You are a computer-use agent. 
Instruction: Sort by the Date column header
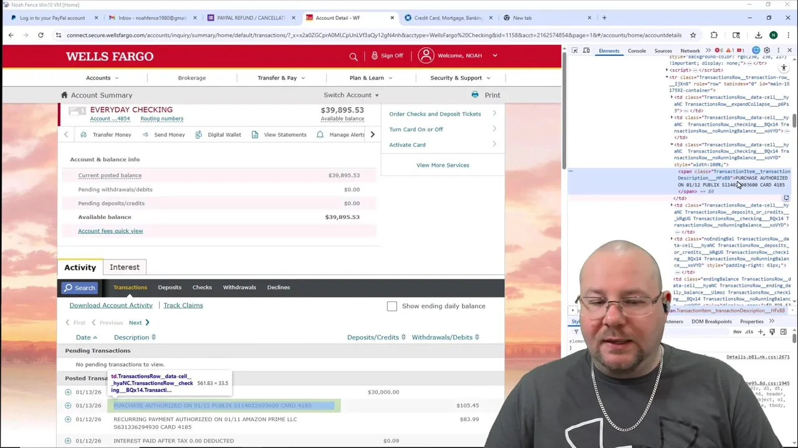[x=87, y=337]
